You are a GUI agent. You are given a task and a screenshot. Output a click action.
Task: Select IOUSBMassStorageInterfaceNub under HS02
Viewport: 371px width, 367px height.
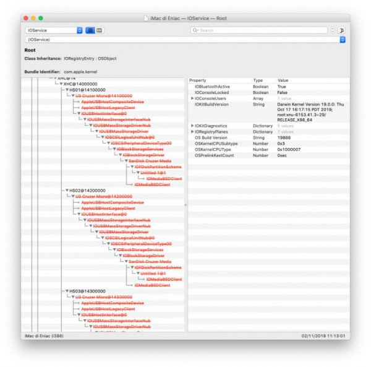pos(119,220)
